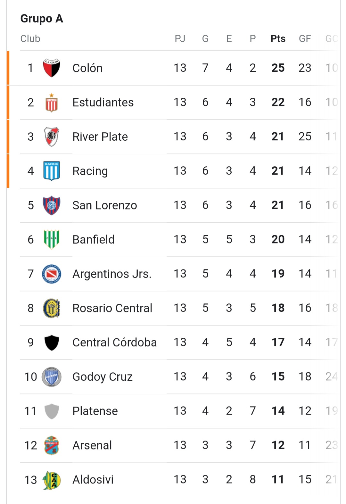Click the Arsenal club crest icon
Screen dimensions: 346x504
pyautogui.click(x=52, y=445)
